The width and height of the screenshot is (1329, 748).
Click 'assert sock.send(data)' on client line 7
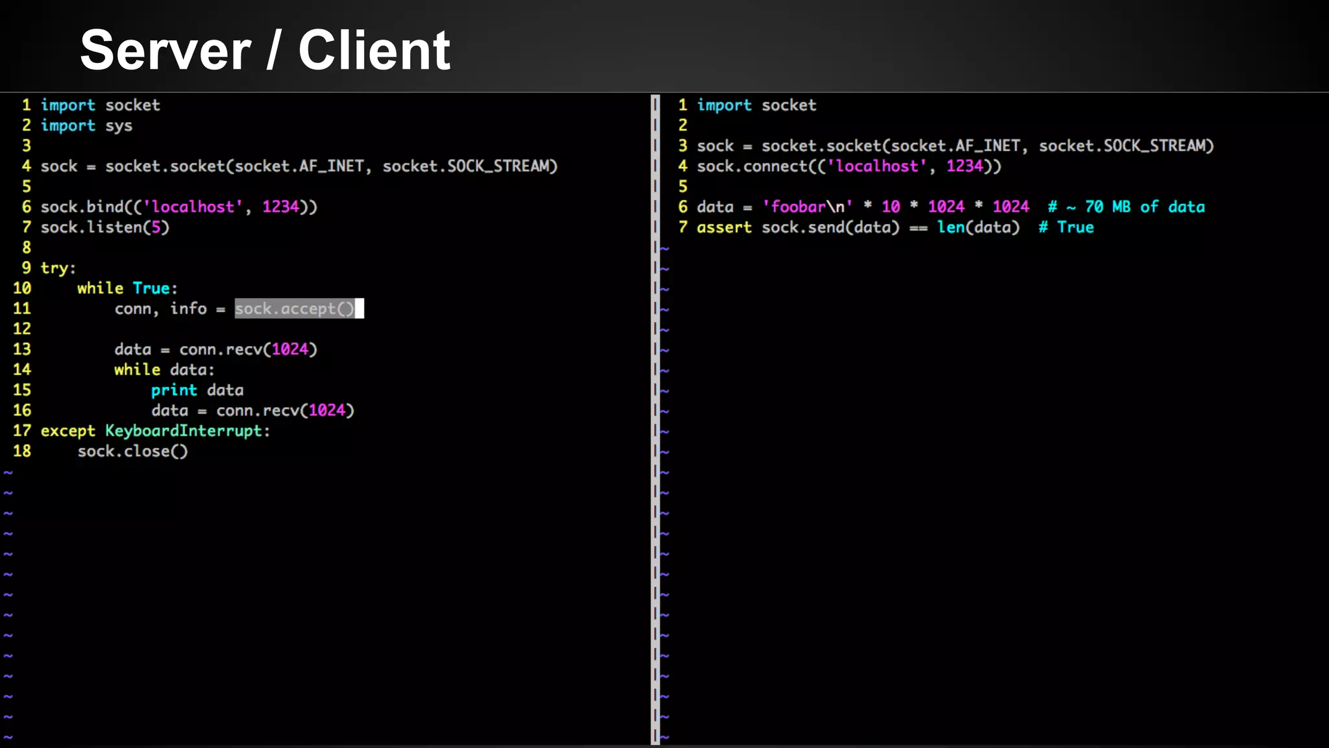pyautogui.click(x=798, y=227)
